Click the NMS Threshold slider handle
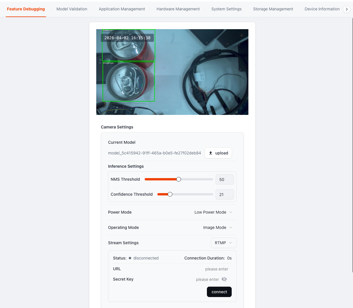 coord(179,179)
